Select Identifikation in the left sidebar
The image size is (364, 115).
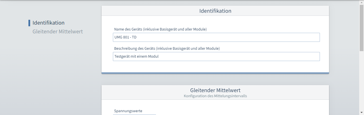(48, 23)
